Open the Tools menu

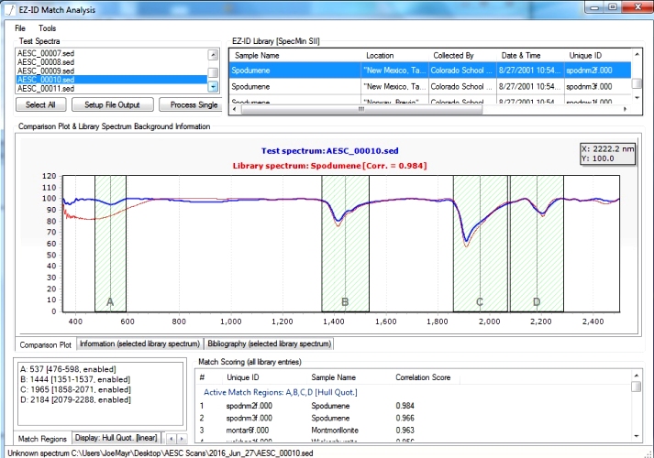[x=47, y=28]
